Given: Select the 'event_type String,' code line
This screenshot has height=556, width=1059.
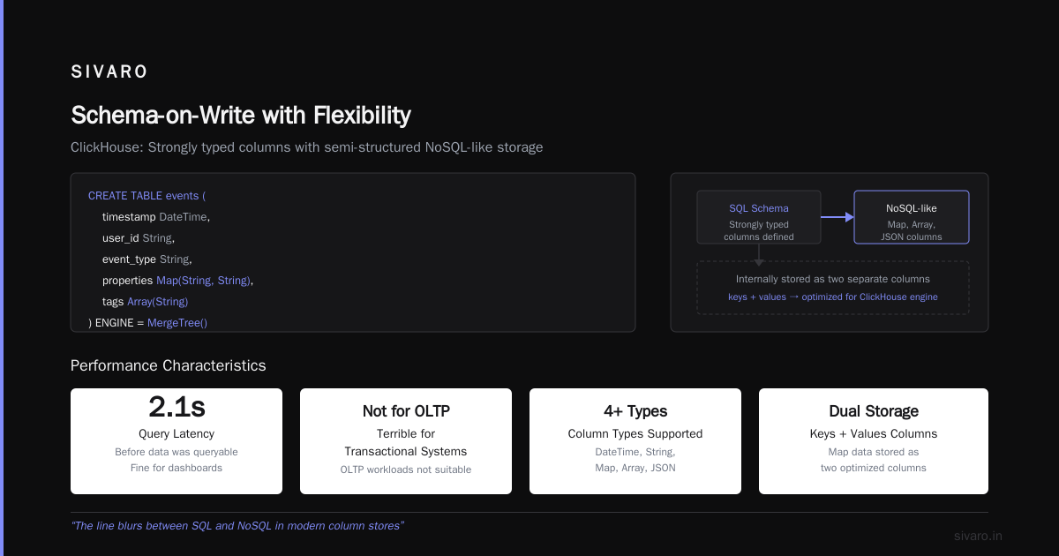Looking at the screenshot, I should (146, 259).
